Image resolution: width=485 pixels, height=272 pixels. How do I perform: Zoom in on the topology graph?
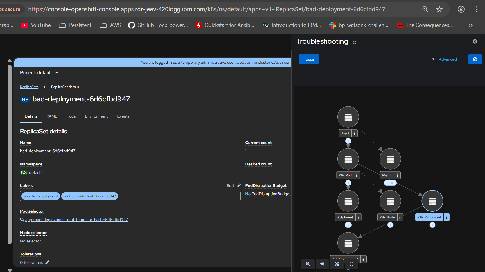coord(308,264)
